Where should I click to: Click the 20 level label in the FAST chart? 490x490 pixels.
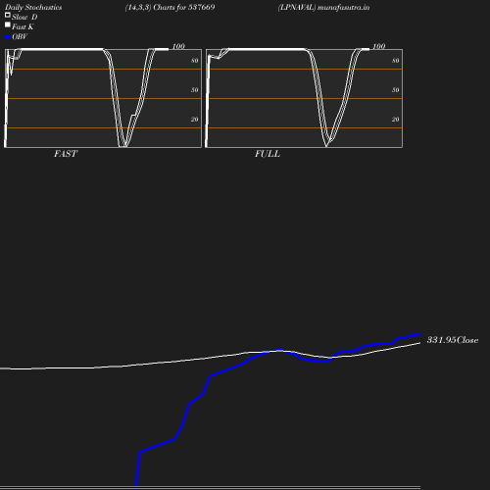coord(194,120)
